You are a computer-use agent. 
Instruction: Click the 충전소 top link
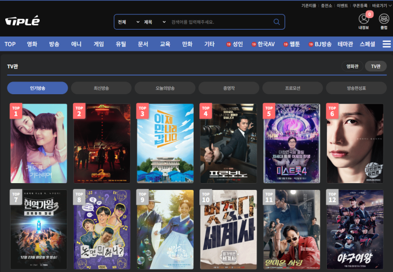326,5
